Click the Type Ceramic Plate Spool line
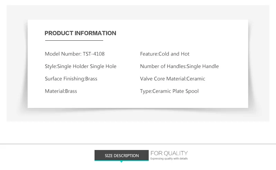This screenshot has height=170, width=276. pyautogui.click(x=169, y=91)
